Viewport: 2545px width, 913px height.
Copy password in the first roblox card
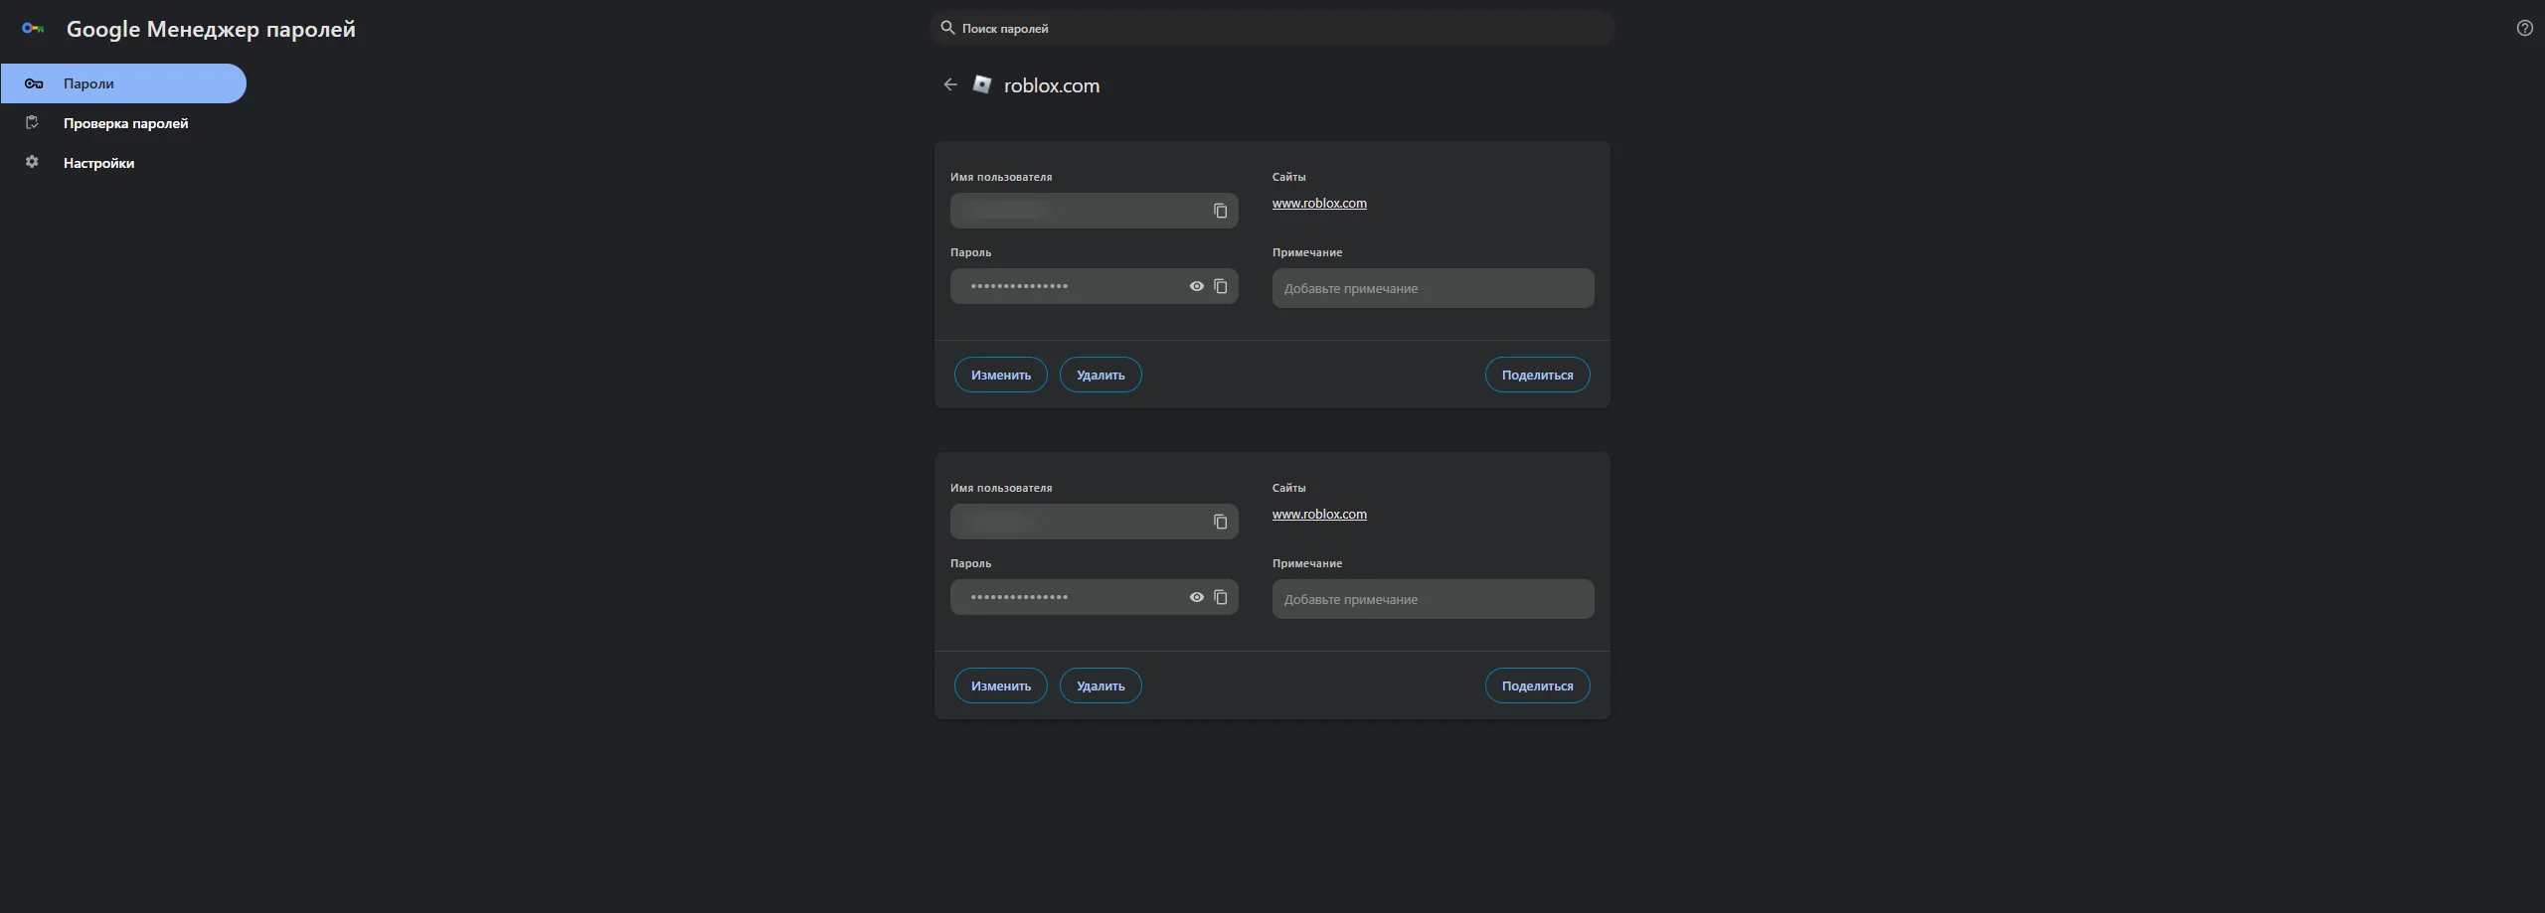tap(1220, 286)
